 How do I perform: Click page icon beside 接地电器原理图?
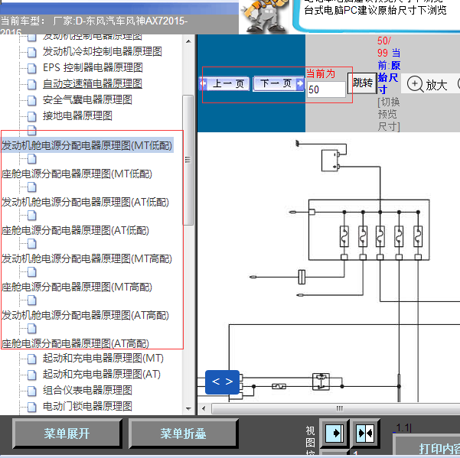[x=32, y=117]
